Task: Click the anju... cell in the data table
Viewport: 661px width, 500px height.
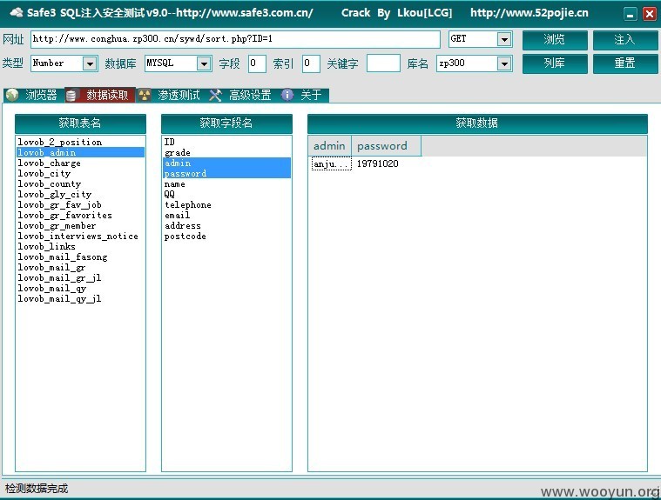Action: pos(331,163)
